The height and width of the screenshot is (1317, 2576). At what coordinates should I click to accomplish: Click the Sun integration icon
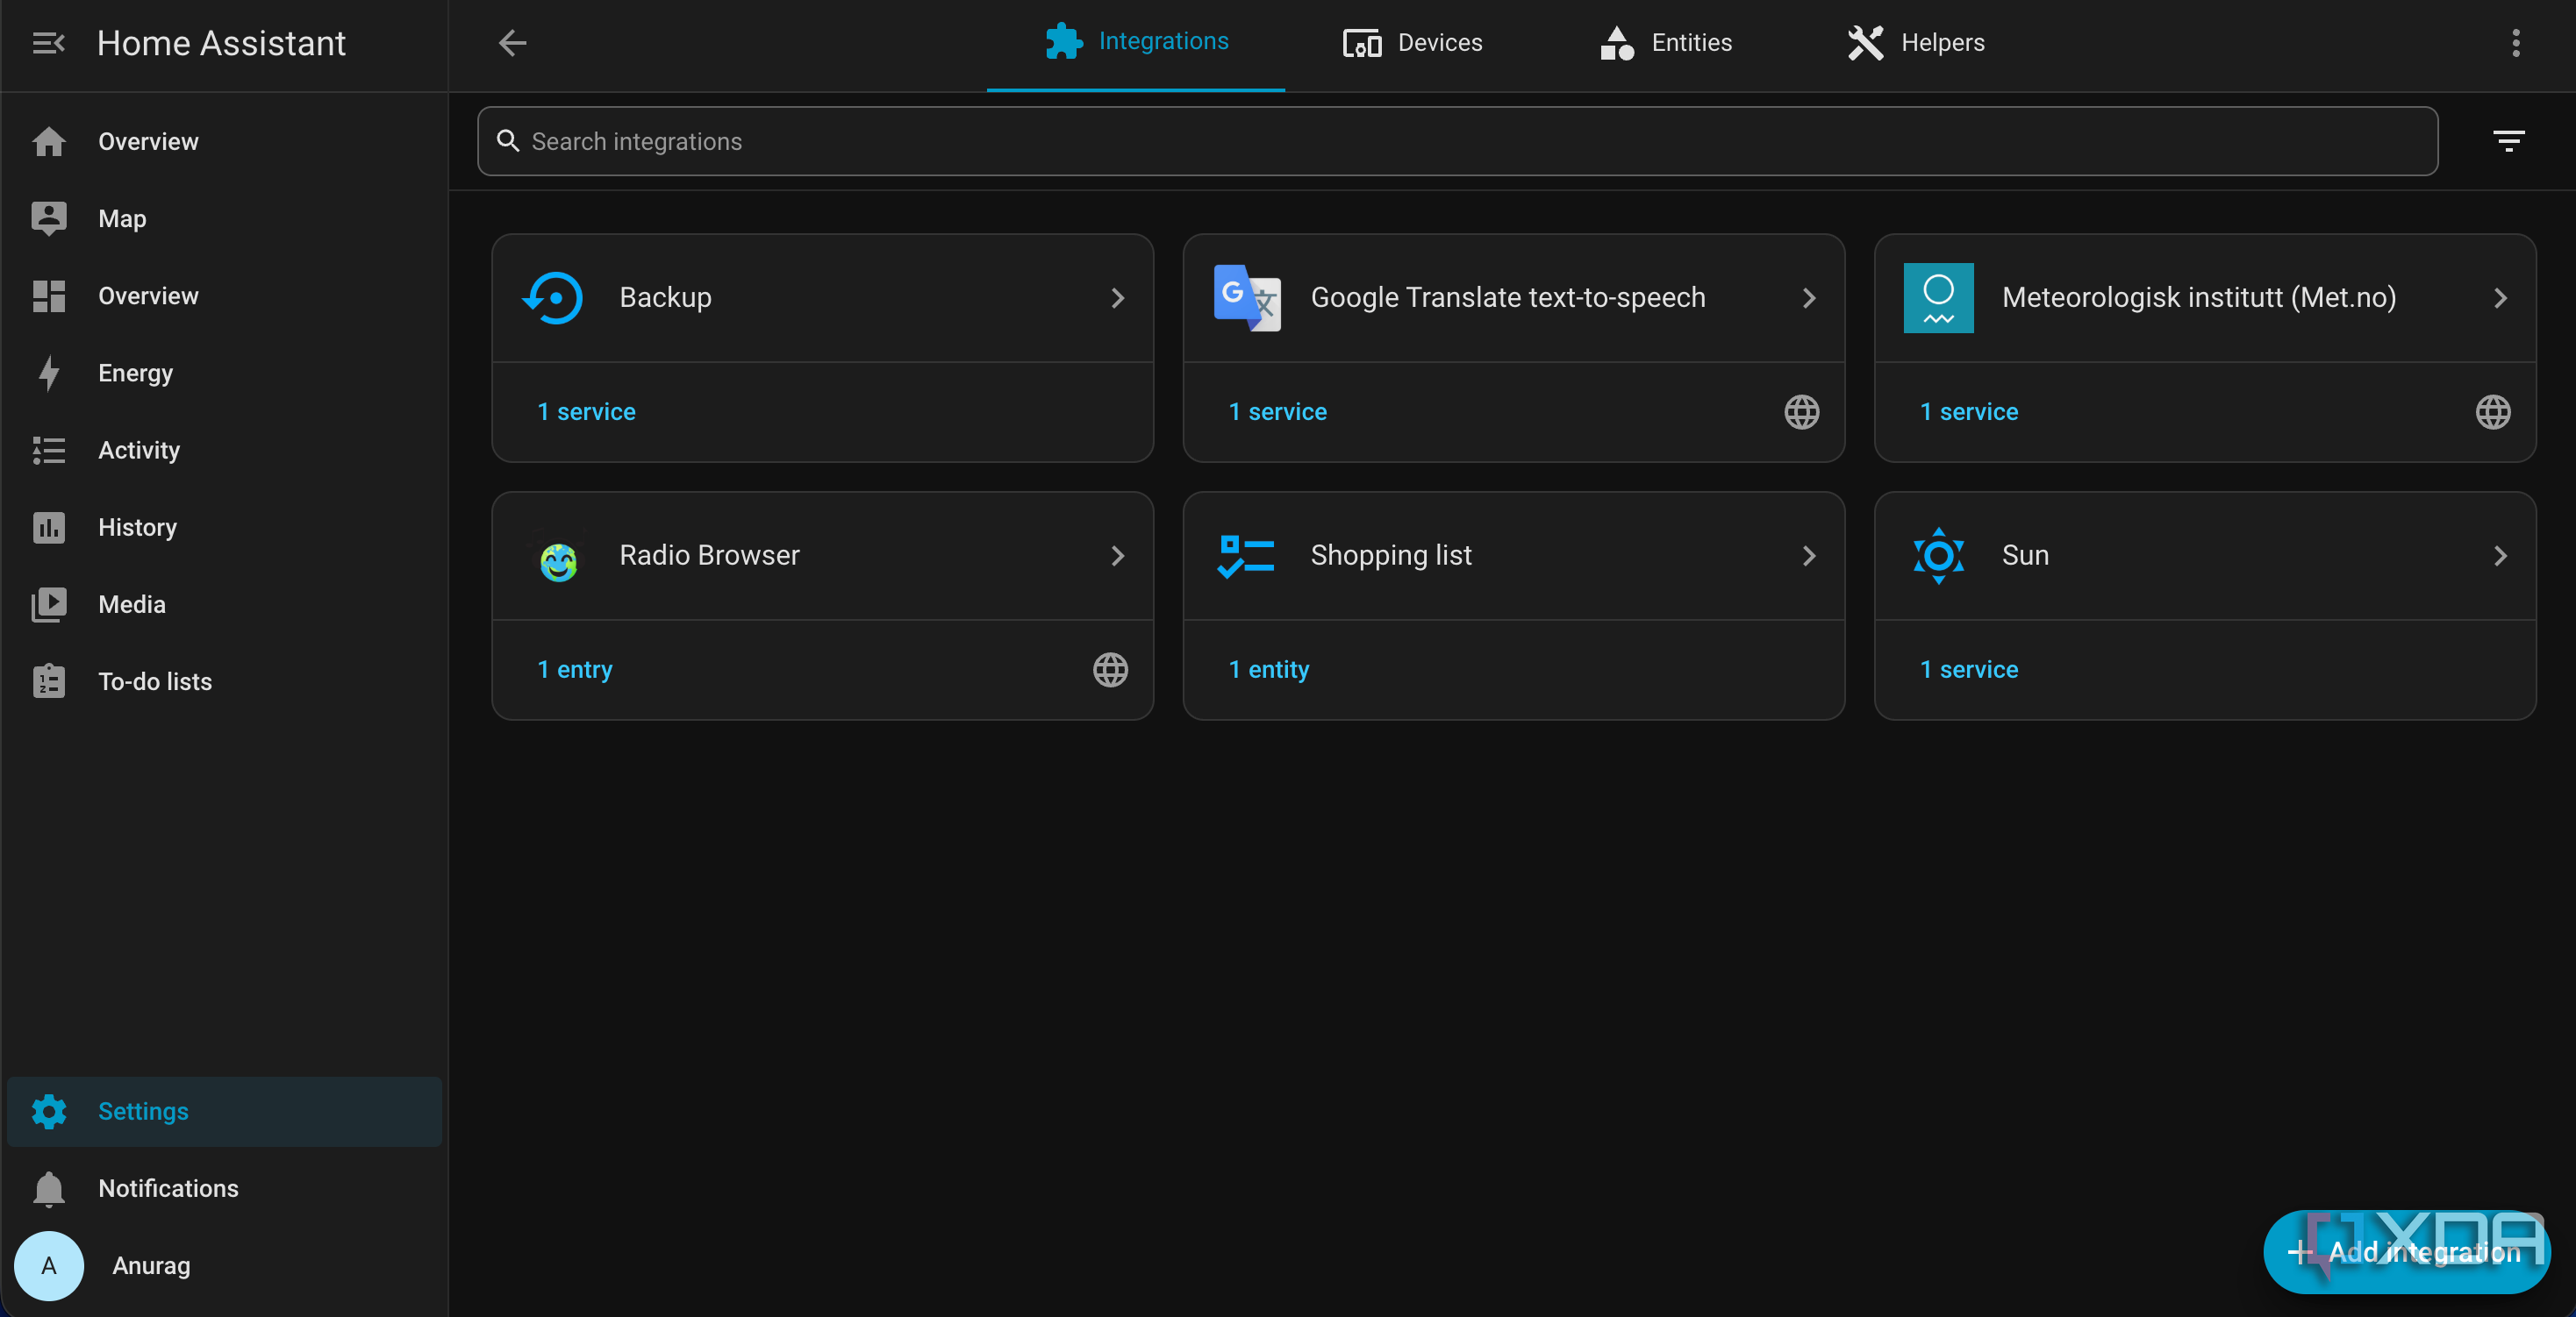pos(1938,556)
